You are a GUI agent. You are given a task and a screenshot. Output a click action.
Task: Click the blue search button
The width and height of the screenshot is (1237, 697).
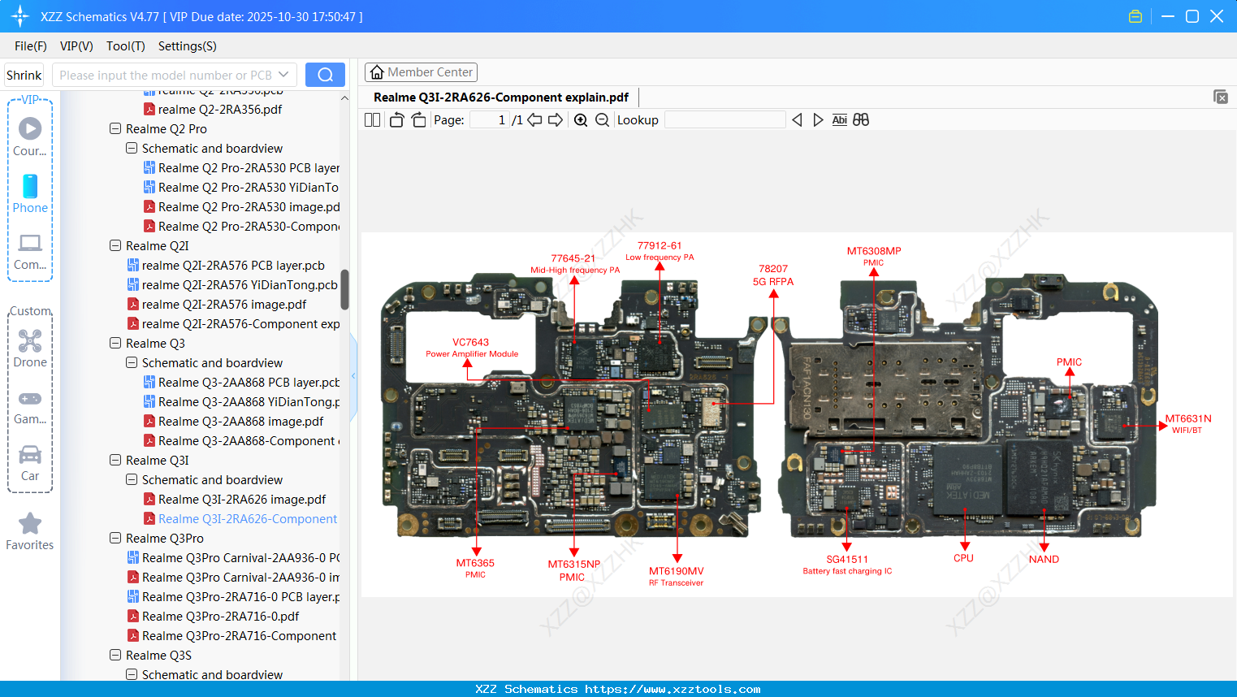(x=325, y=75)
